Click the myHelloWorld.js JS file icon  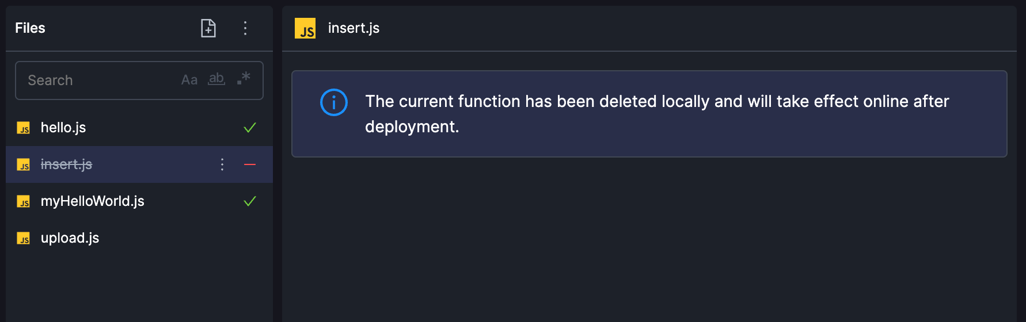coord(24,201)
